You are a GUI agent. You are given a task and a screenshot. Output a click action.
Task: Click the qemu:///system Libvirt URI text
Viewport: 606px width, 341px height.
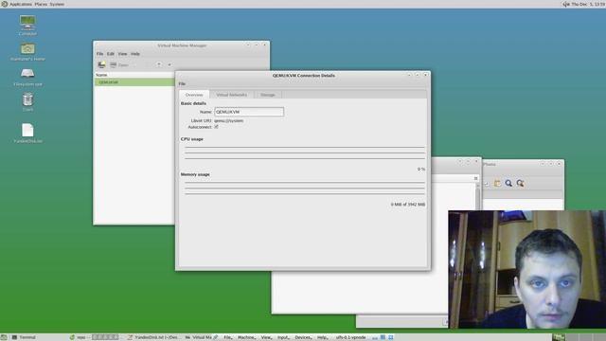229,120
